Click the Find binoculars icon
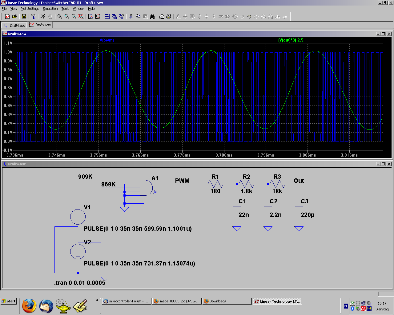This screenshot has width=394, height=315. [152, 17]
